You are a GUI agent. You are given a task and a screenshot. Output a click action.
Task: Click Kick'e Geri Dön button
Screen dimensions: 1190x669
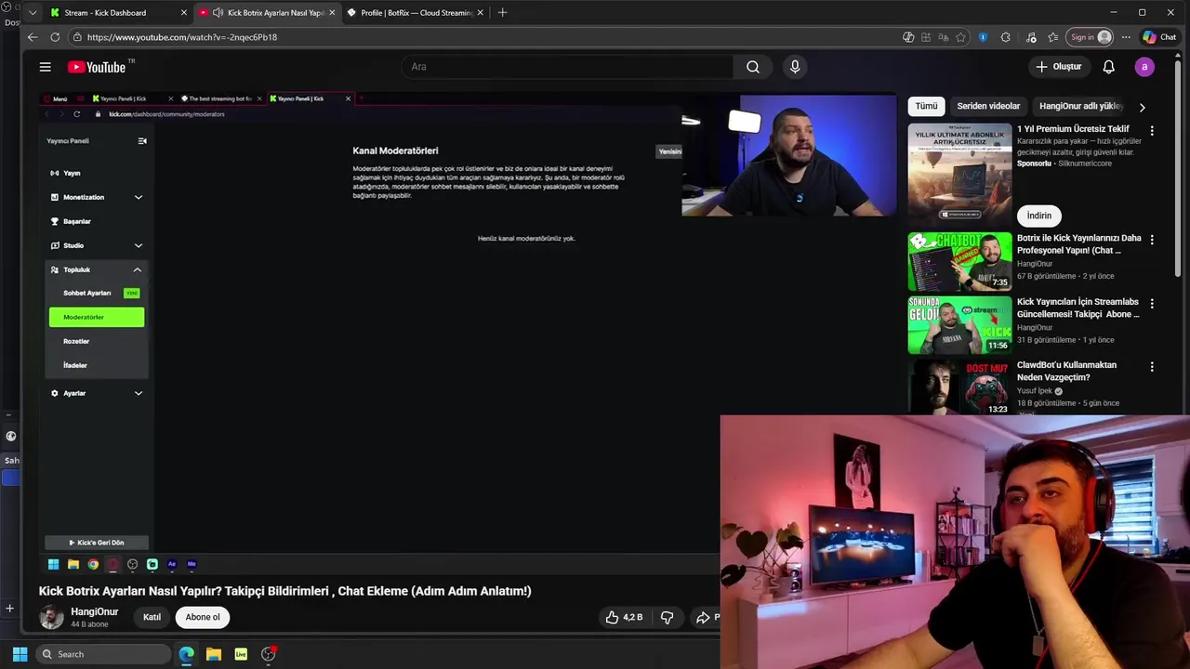point(97,543)
